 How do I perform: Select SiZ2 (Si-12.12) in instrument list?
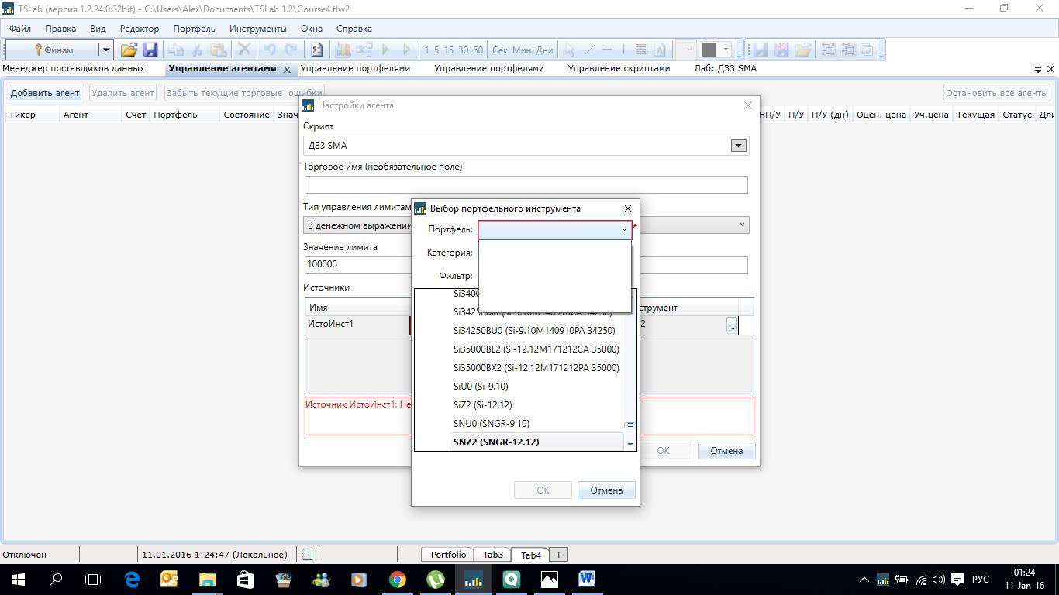tap(482, 405)
